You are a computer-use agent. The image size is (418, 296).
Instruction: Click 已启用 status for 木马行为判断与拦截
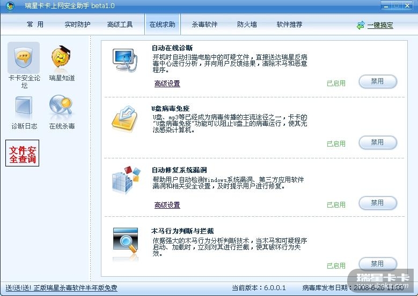click(336, 265)
